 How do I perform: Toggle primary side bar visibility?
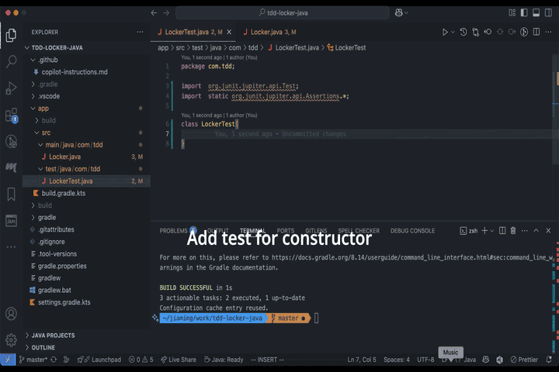point(524,13)
